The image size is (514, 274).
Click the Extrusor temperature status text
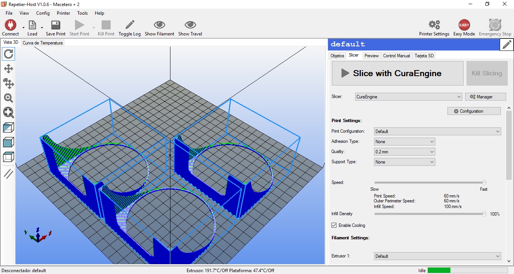coord(230,271)
